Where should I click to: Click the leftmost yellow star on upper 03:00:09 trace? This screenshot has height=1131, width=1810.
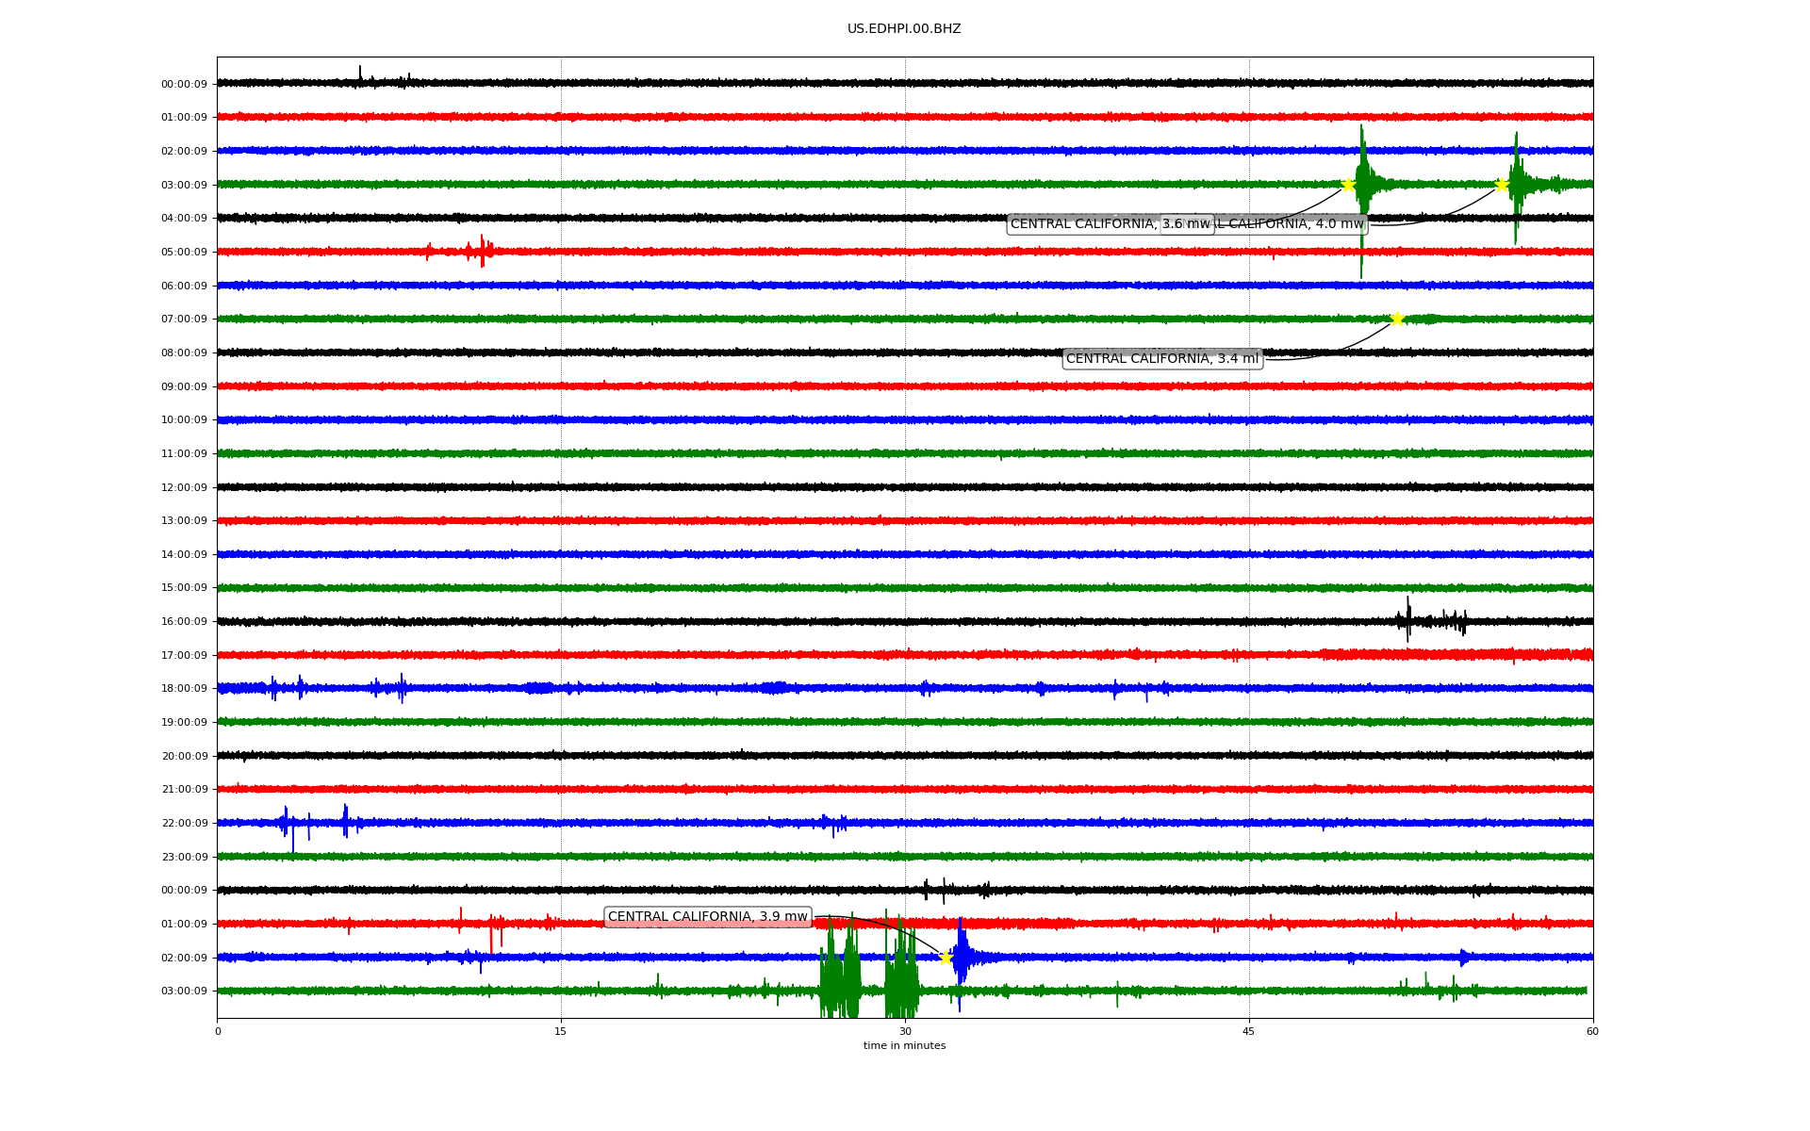[x=1348, y=185]
